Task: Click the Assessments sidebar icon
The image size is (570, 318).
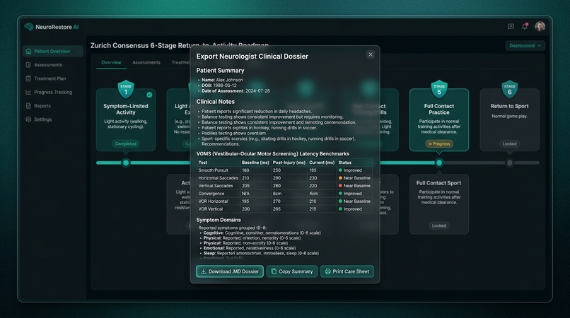Action: 28,65
